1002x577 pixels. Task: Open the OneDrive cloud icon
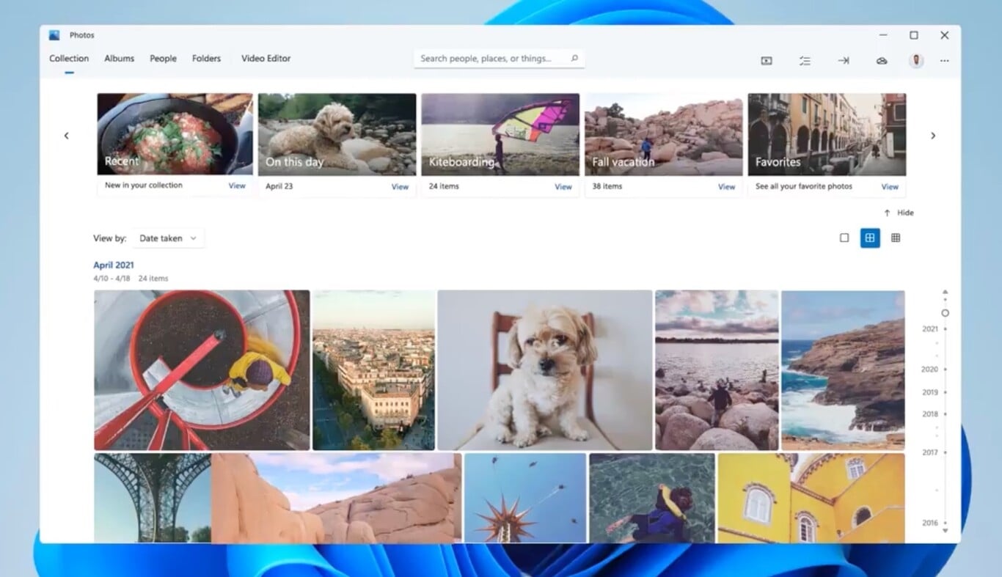882,61
